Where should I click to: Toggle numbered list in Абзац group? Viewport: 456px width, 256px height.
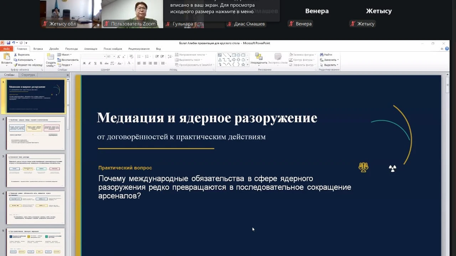[x=147, y=57]
